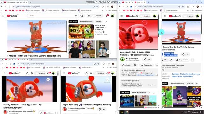Image resolution: width=204 pixels, height=114 pixels.
Task: Open 'Stress Cutscene Reanimated' thumbnail
Action: pyautogui.click(x=194, y=97)
